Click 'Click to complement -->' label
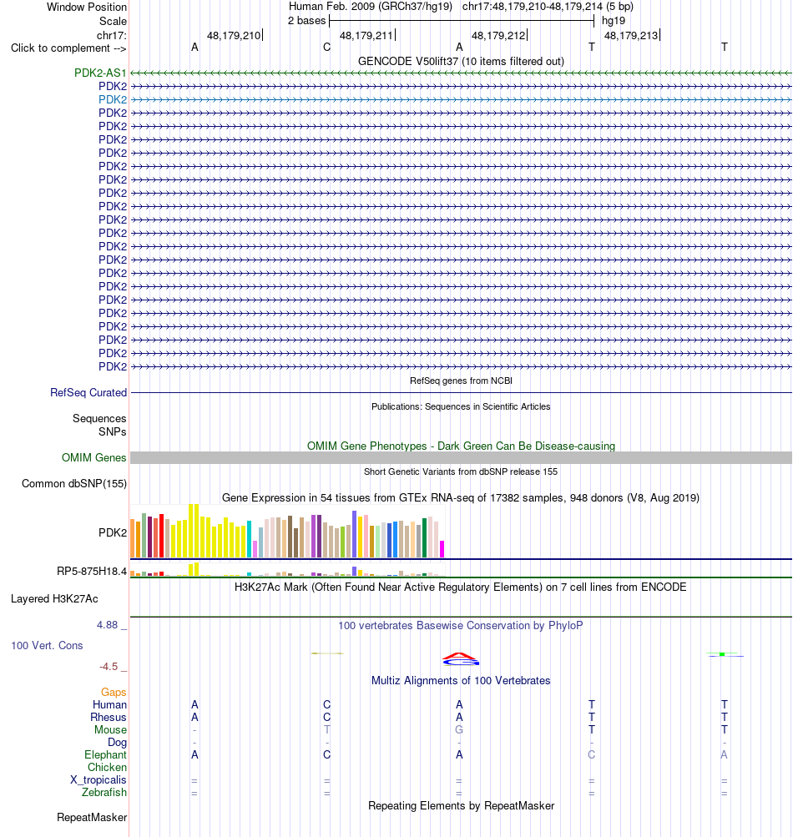The height and width of the screenshot is (837, 793). [x=68, y=48]
